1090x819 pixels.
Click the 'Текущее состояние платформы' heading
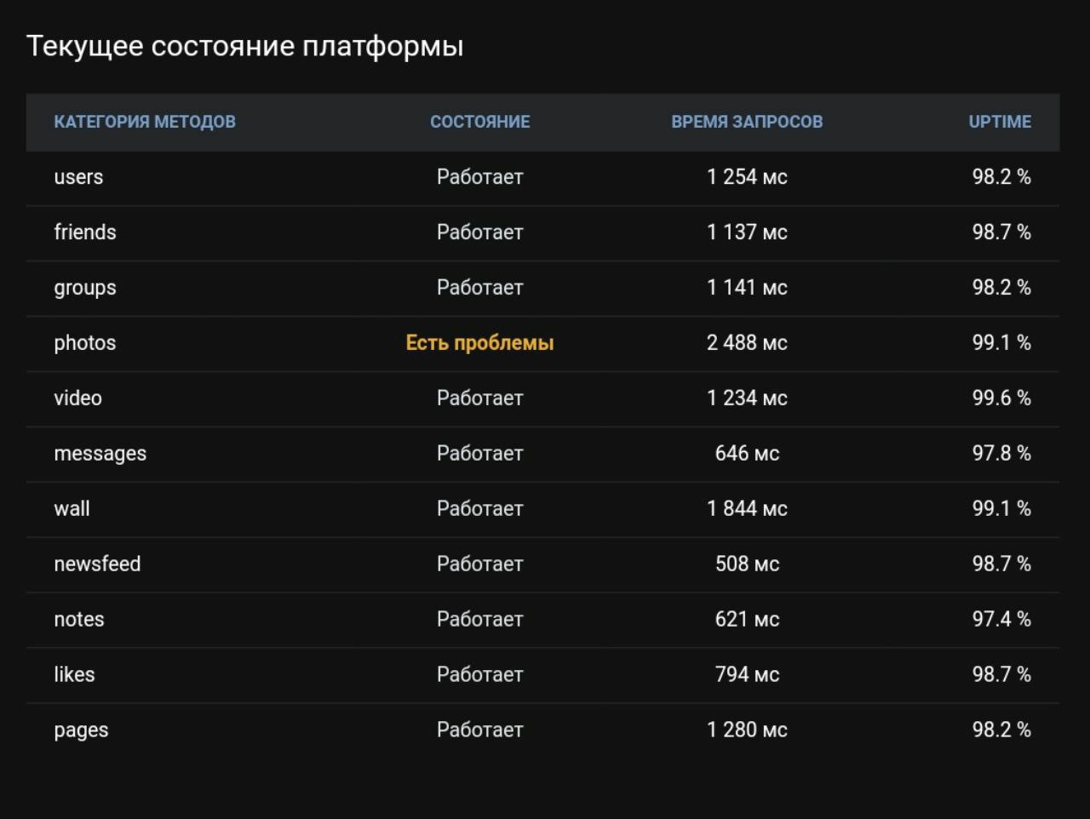[x=245, y=46]
